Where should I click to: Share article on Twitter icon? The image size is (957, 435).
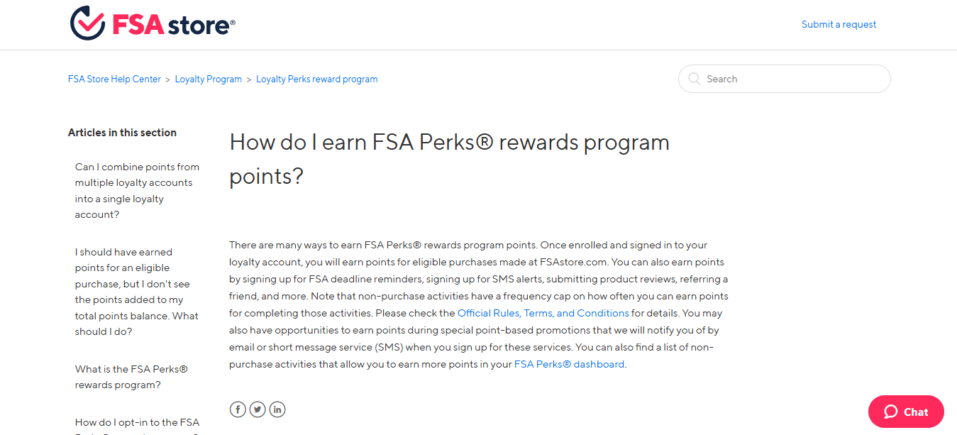(x=258, y=409)
